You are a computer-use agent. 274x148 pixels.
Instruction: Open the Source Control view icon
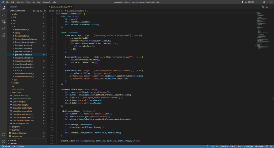point(3,21)
